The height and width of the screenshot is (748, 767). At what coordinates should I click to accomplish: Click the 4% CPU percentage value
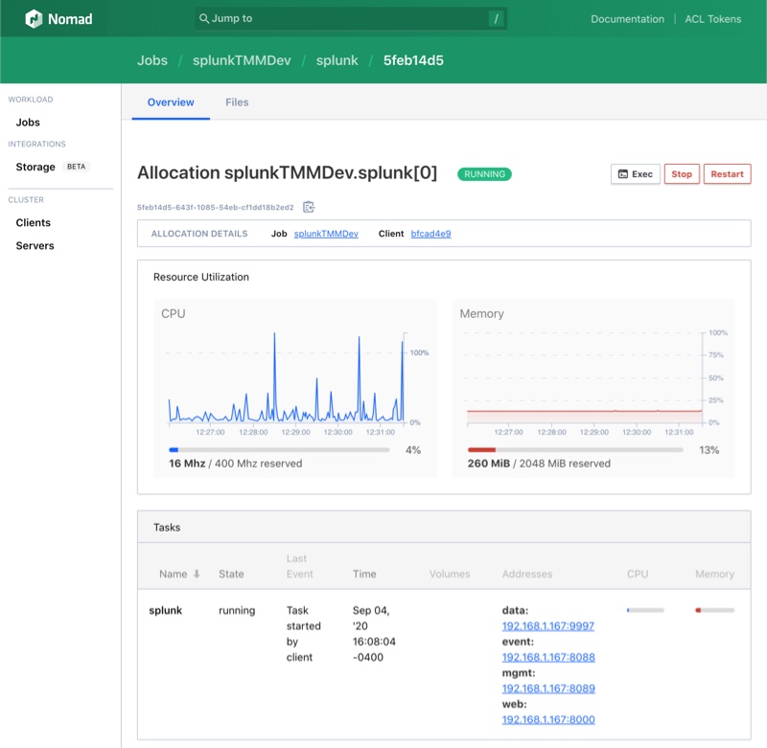[x=413, y=450]
